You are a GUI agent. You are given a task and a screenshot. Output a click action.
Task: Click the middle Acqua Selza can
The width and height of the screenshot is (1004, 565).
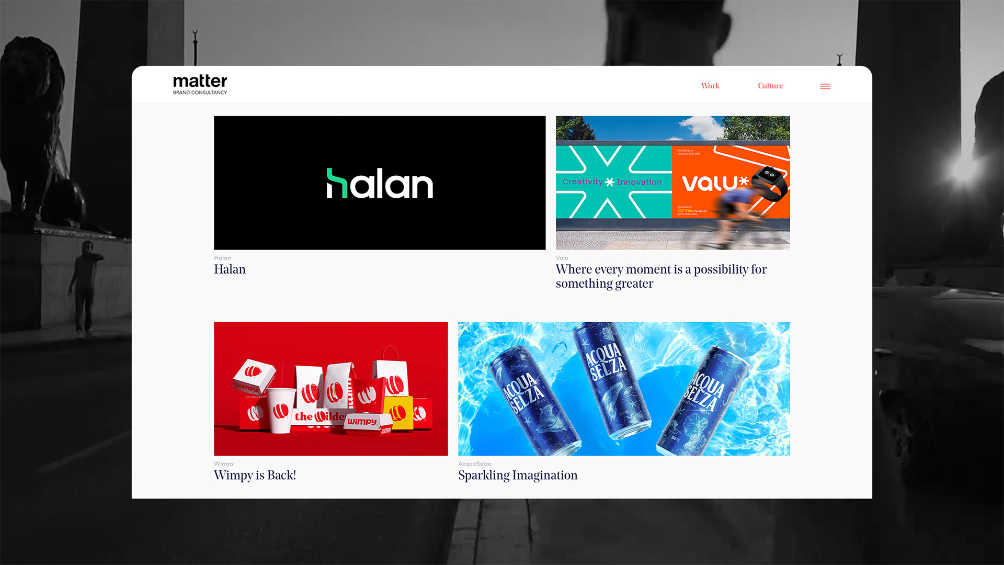pos(611,380)
